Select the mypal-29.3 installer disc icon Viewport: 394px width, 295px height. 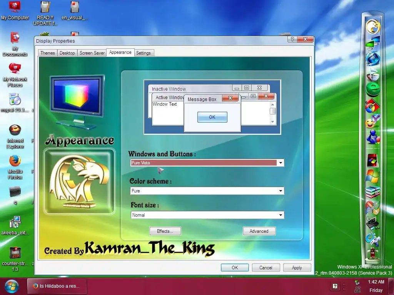click(15, 103)
